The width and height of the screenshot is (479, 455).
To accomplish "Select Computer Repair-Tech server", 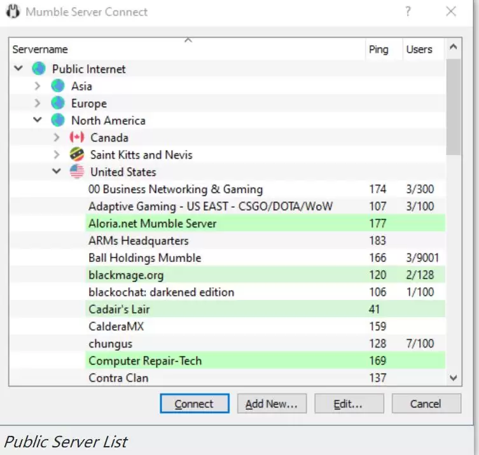I will pos(265,361).
